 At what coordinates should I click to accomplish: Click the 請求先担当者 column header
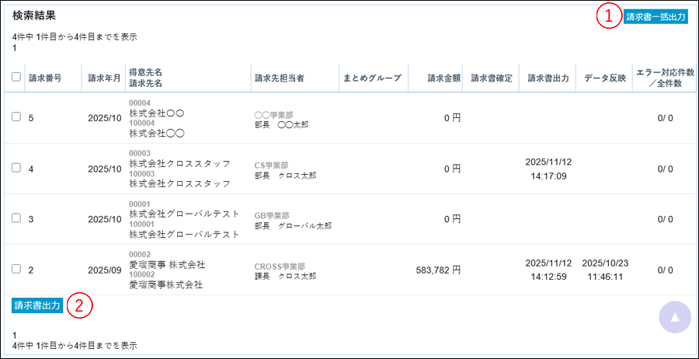click(x=279, y=78)
